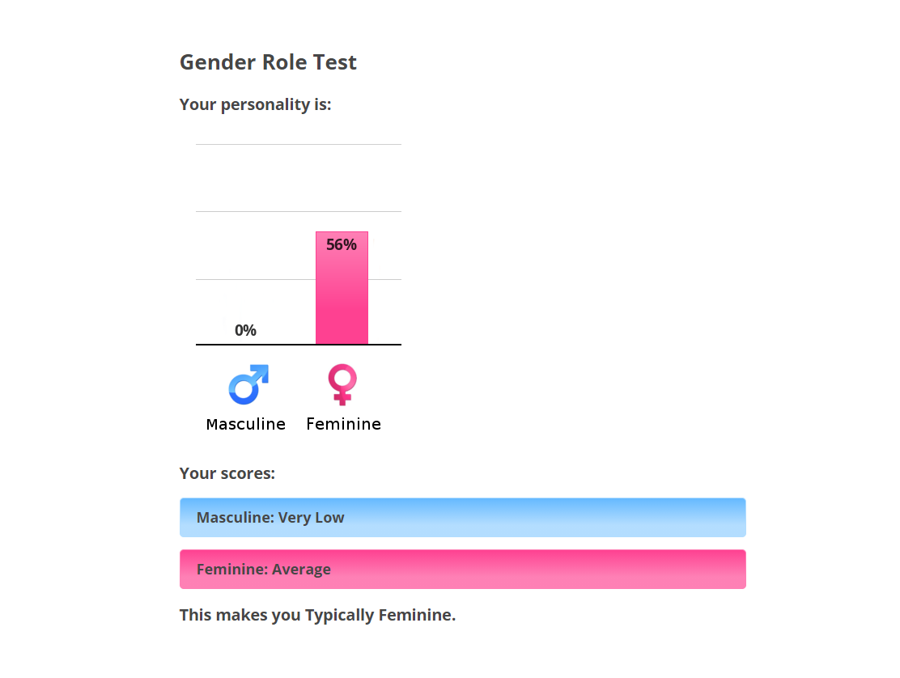Image resolution: width=900 pixels, height=678 pixels.
Task: Click the middle gridline of the chart
Action: click(299, 212)
